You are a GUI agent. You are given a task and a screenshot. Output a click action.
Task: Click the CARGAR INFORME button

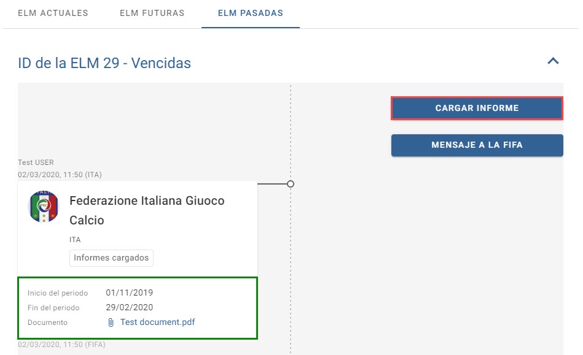(x=477, y=108)
